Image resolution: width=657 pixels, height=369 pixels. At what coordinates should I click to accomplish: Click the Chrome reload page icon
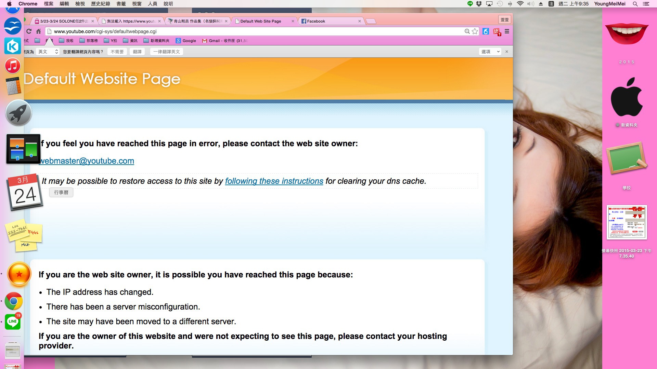pos(29,31)
